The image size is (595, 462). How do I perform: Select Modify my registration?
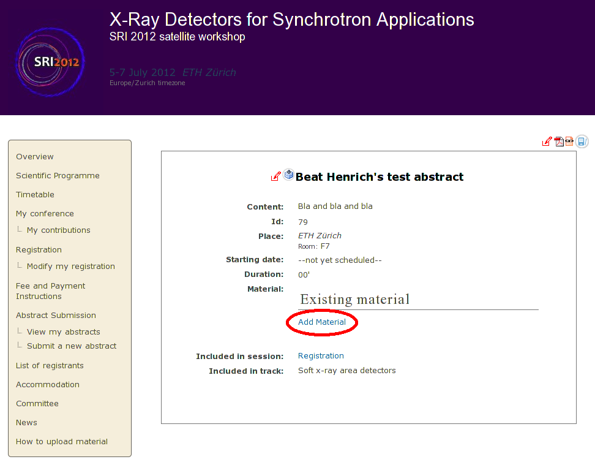(70, 267)
